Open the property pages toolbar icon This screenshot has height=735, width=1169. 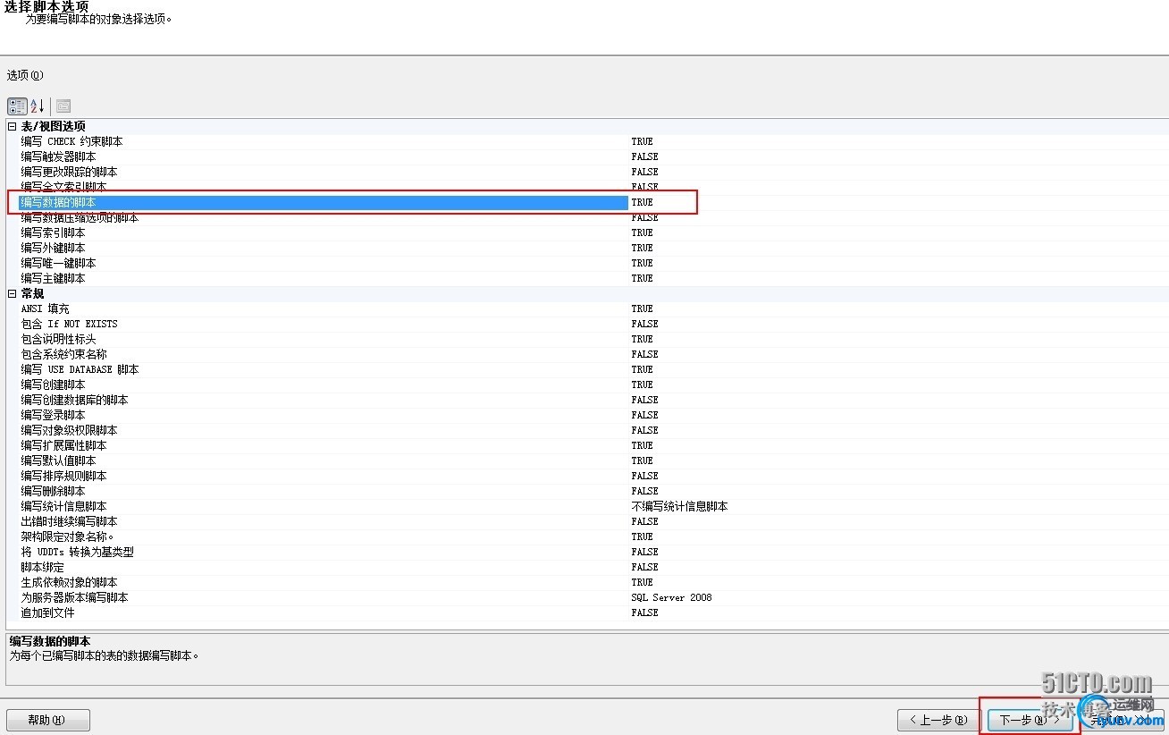pyautogui.click(x=63, y=106)
